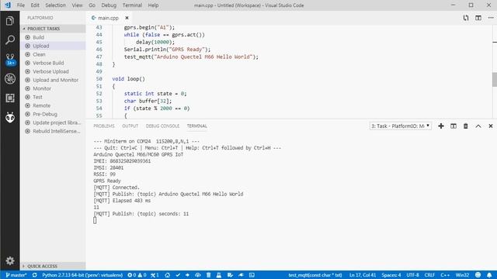Viewport: 497px width, 279px height.
Task: Show errors and warnings count in status bar
Action: [x=137, y=275]
